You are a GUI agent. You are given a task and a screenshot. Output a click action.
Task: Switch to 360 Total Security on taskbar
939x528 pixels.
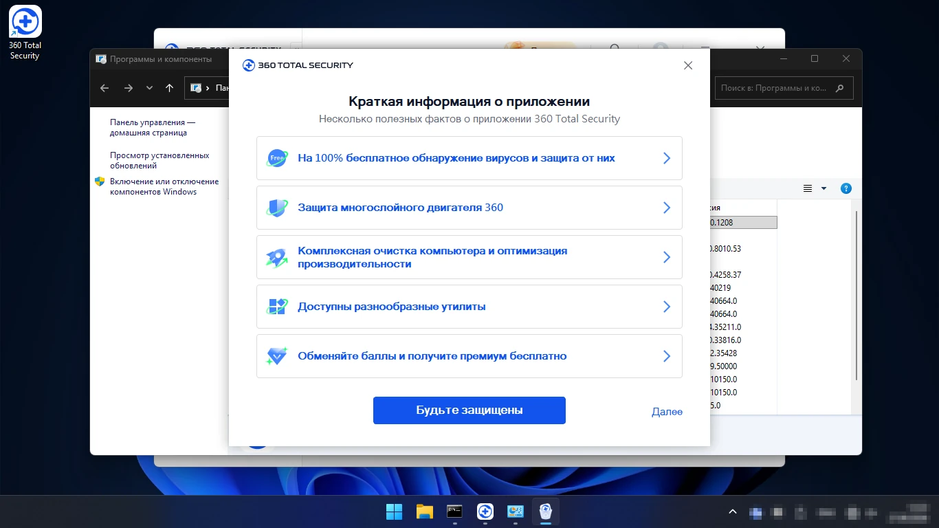tap(485, 511)
